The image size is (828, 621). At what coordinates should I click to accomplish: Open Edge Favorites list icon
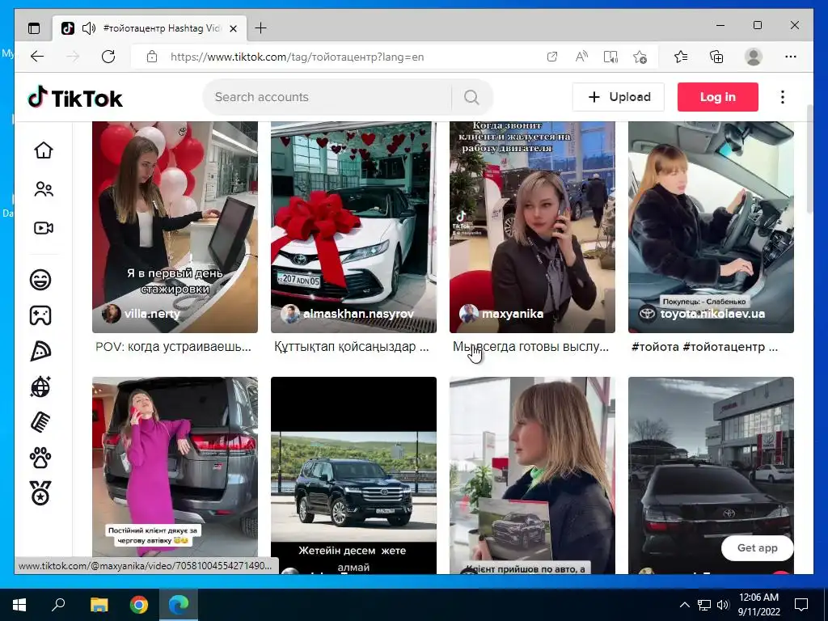(681, 57)
